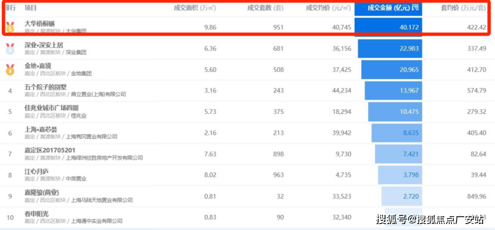The width and height of the screenshot is (495, 230).
Task: Open the 大华梧桐樾 project name
Action: [x=40, y=24]
